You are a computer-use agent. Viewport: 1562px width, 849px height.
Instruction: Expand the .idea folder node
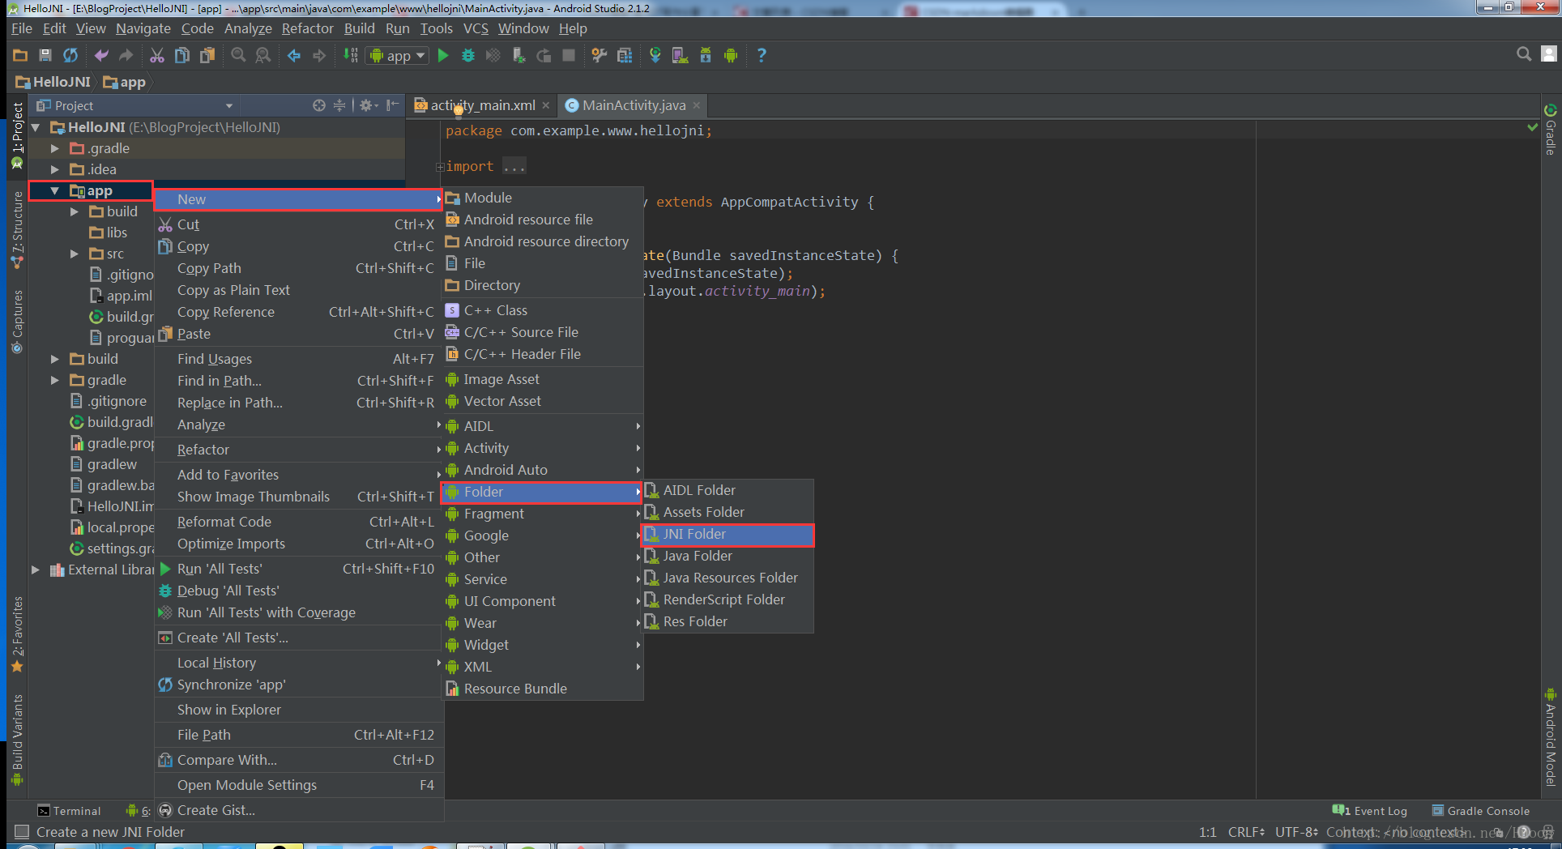(55, 169)
